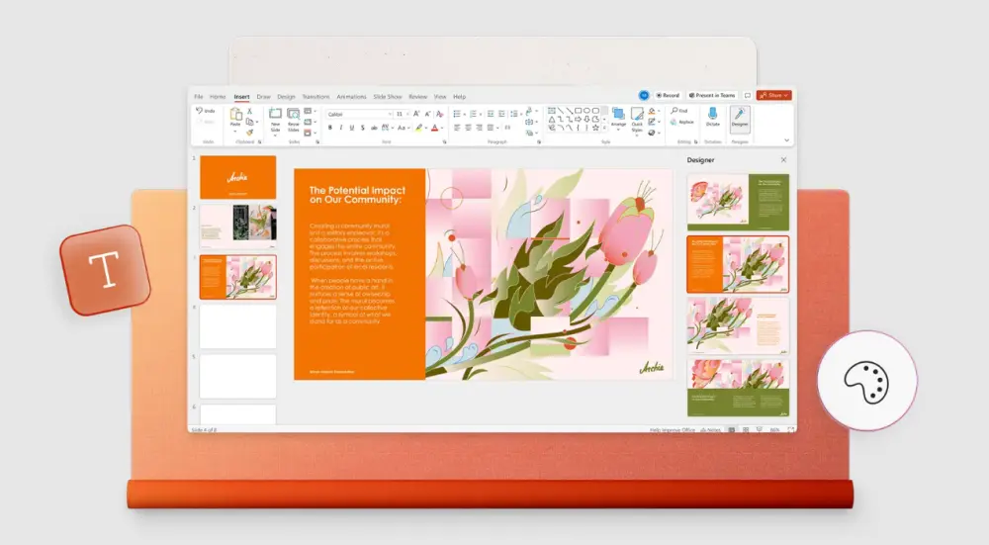The image size is (989, 545).
Task: Open the comments speech-bubble icon
Action: [x=748, y=95]
